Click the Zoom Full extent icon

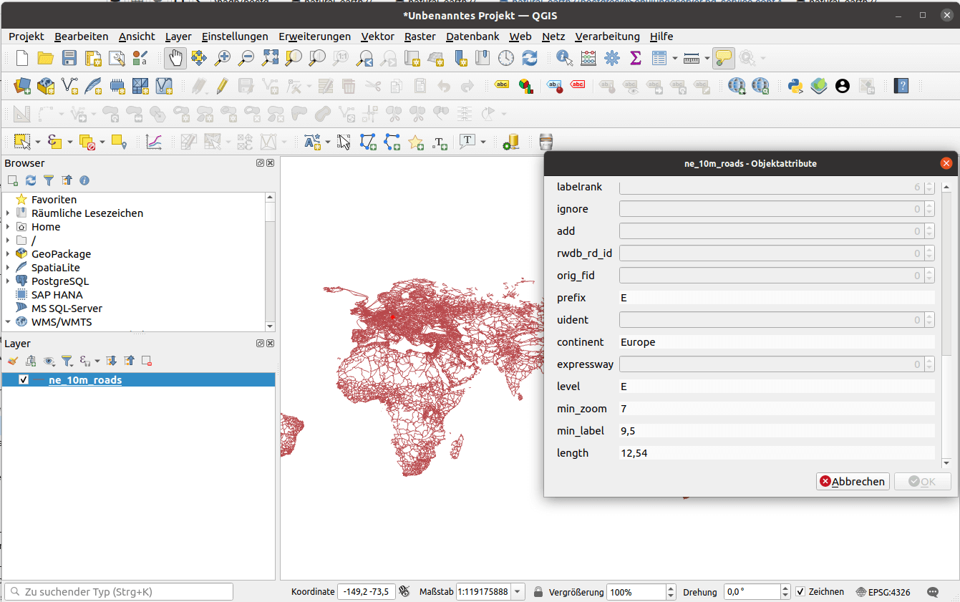(x=270, y=58)
